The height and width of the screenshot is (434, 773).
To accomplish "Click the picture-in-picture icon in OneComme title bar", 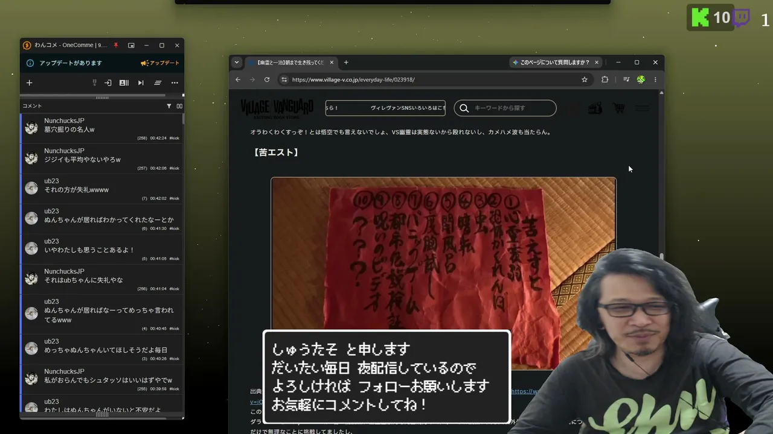I will coord(131,45).
